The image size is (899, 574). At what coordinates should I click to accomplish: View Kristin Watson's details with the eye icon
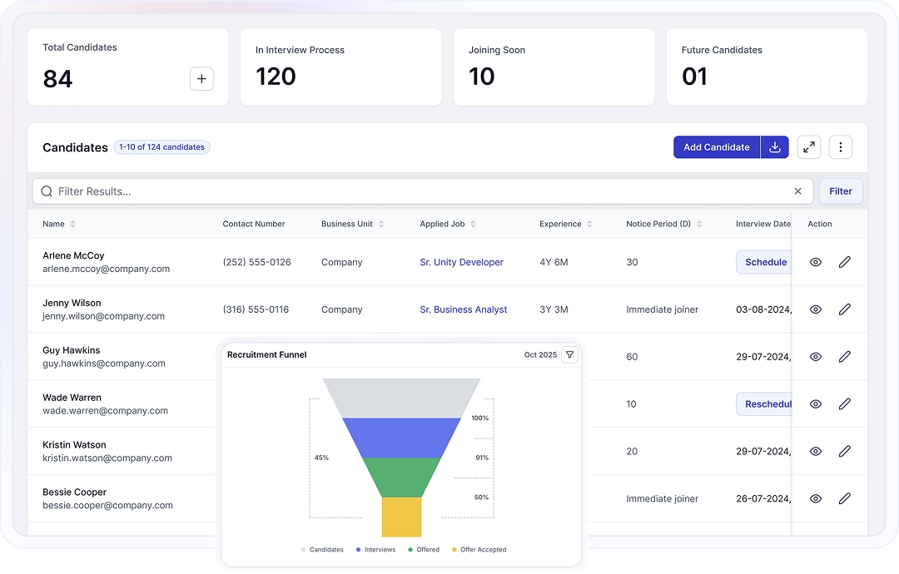[x=816, y=451]
